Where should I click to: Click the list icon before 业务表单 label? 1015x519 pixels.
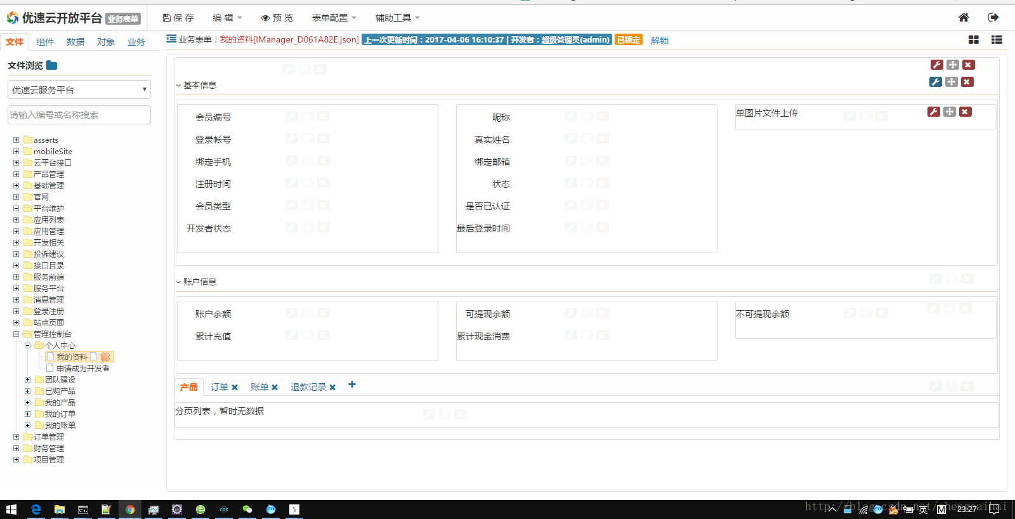coord(171,39)
